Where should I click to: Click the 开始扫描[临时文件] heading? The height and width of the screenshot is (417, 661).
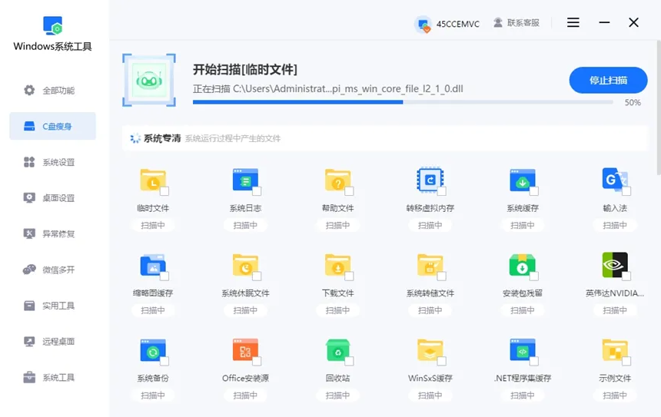(245, 69)
